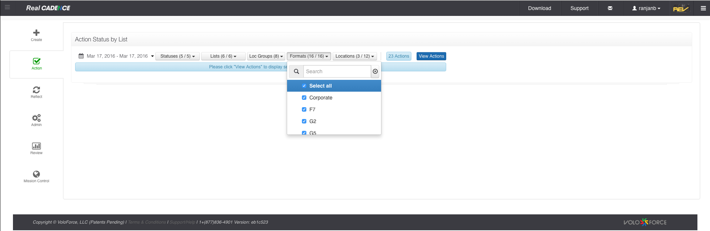Click the envelope messages icon
The image size is (710, 231).
[x=610, y=8]
